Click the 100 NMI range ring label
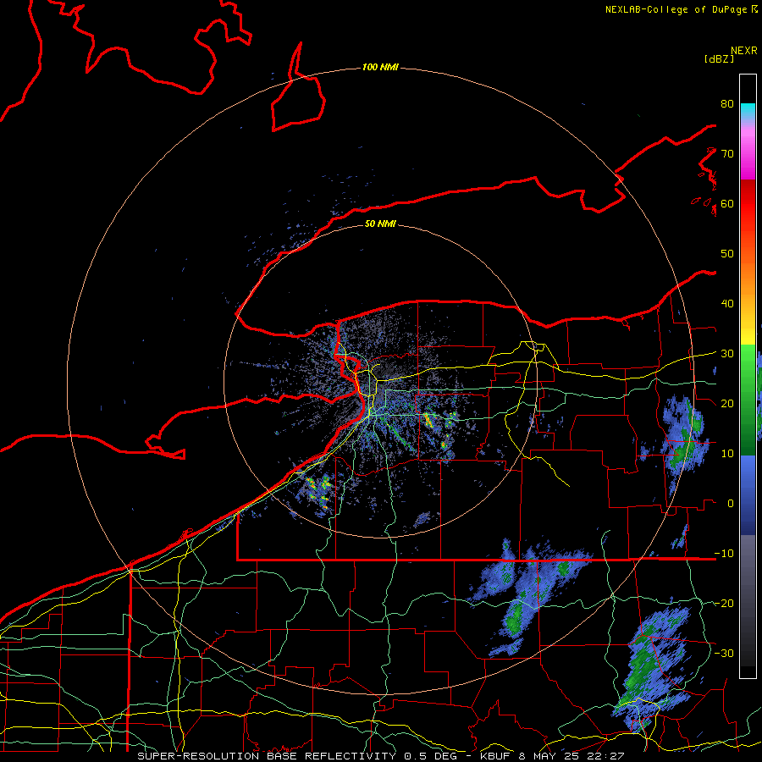 (380, 67)
